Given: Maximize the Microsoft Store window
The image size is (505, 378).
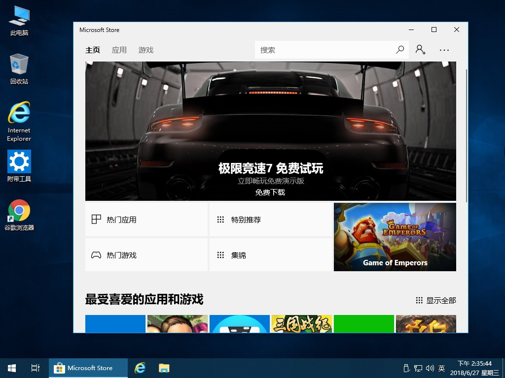Looking at the screenshot, I should click(434, 30).
